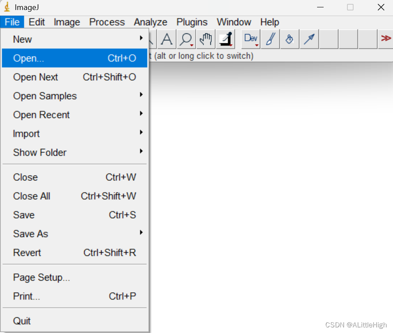Choose Save in the File menu
The height and width of the screenshot is (333, 393).
click(75, 215)
